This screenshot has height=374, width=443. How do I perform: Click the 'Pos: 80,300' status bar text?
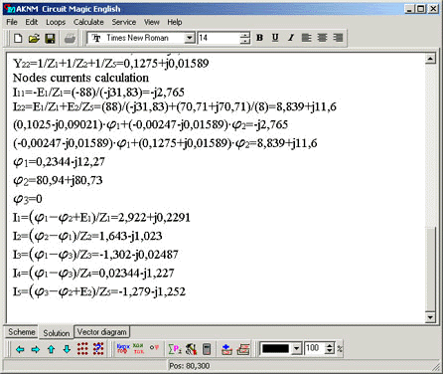pos(189,366)
